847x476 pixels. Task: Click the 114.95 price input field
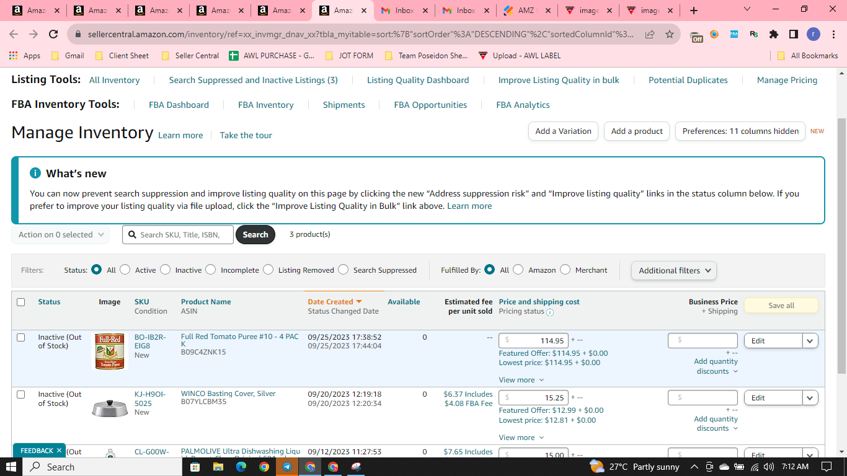tap(534, 341)
